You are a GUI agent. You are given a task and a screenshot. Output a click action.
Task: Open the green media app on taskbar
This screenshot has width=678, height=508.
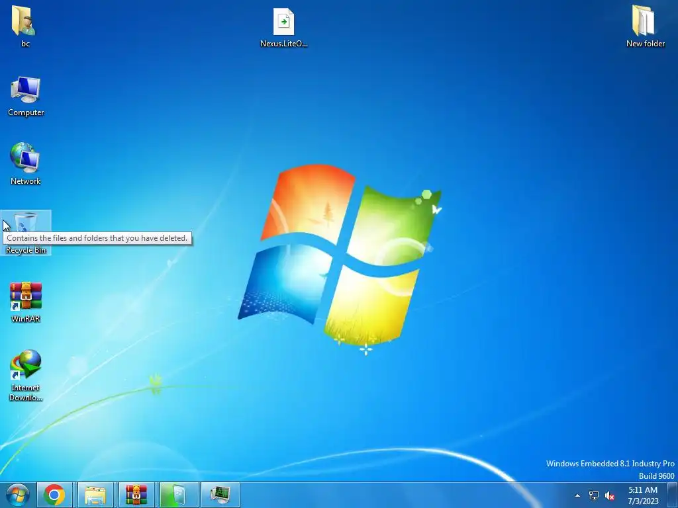(179, 495)
